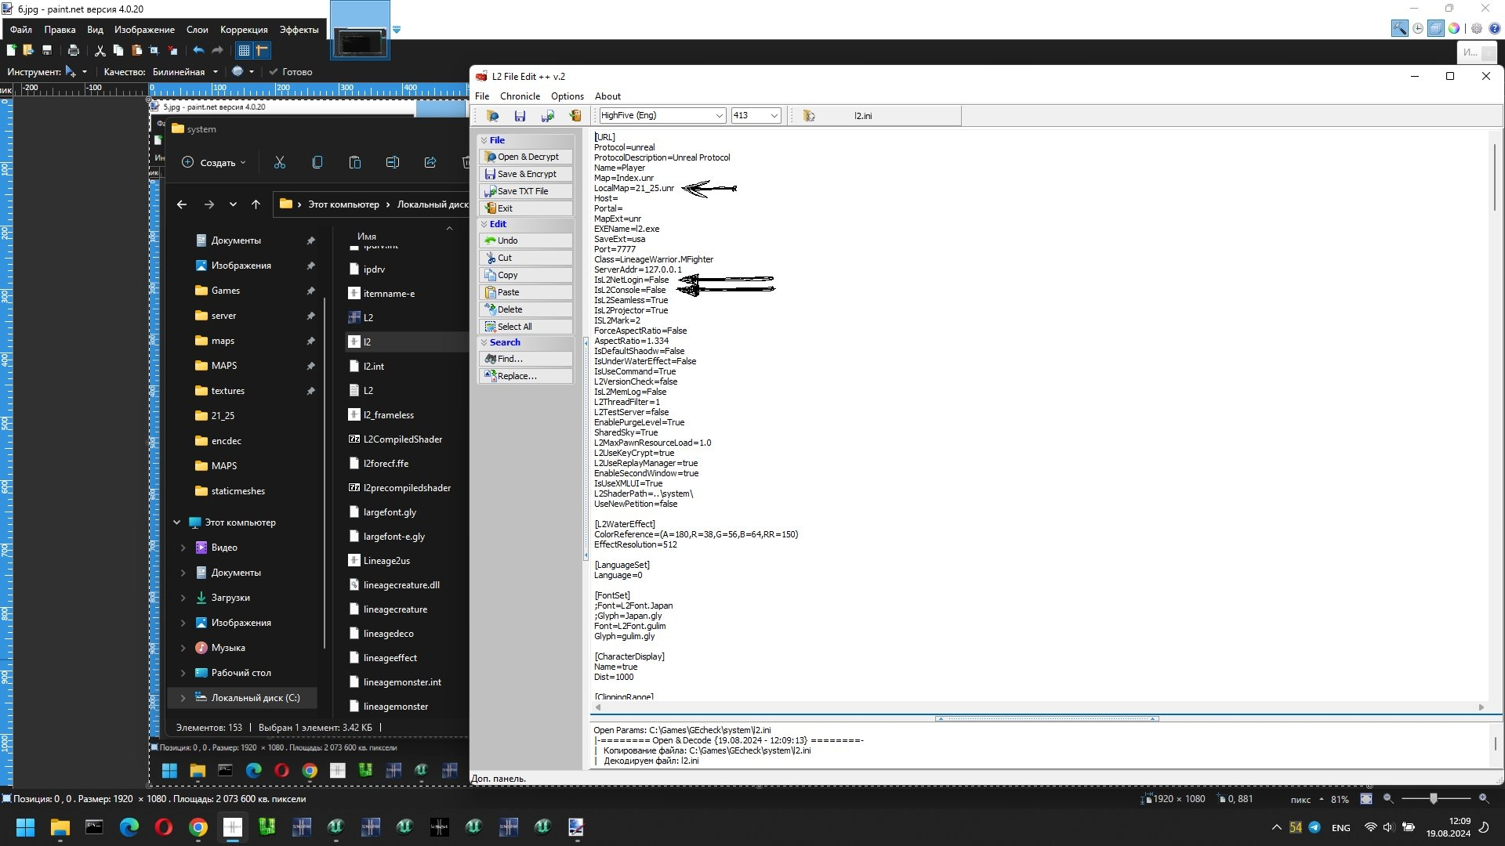Screen dimensions: 1505x846
Task: Open the Chronicle menu
Action: point(519,95)
